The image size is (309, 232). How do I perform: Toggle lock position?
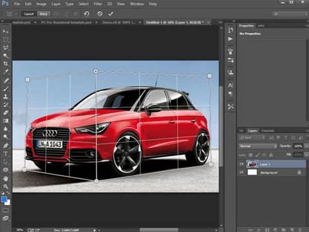coord(264,155)
